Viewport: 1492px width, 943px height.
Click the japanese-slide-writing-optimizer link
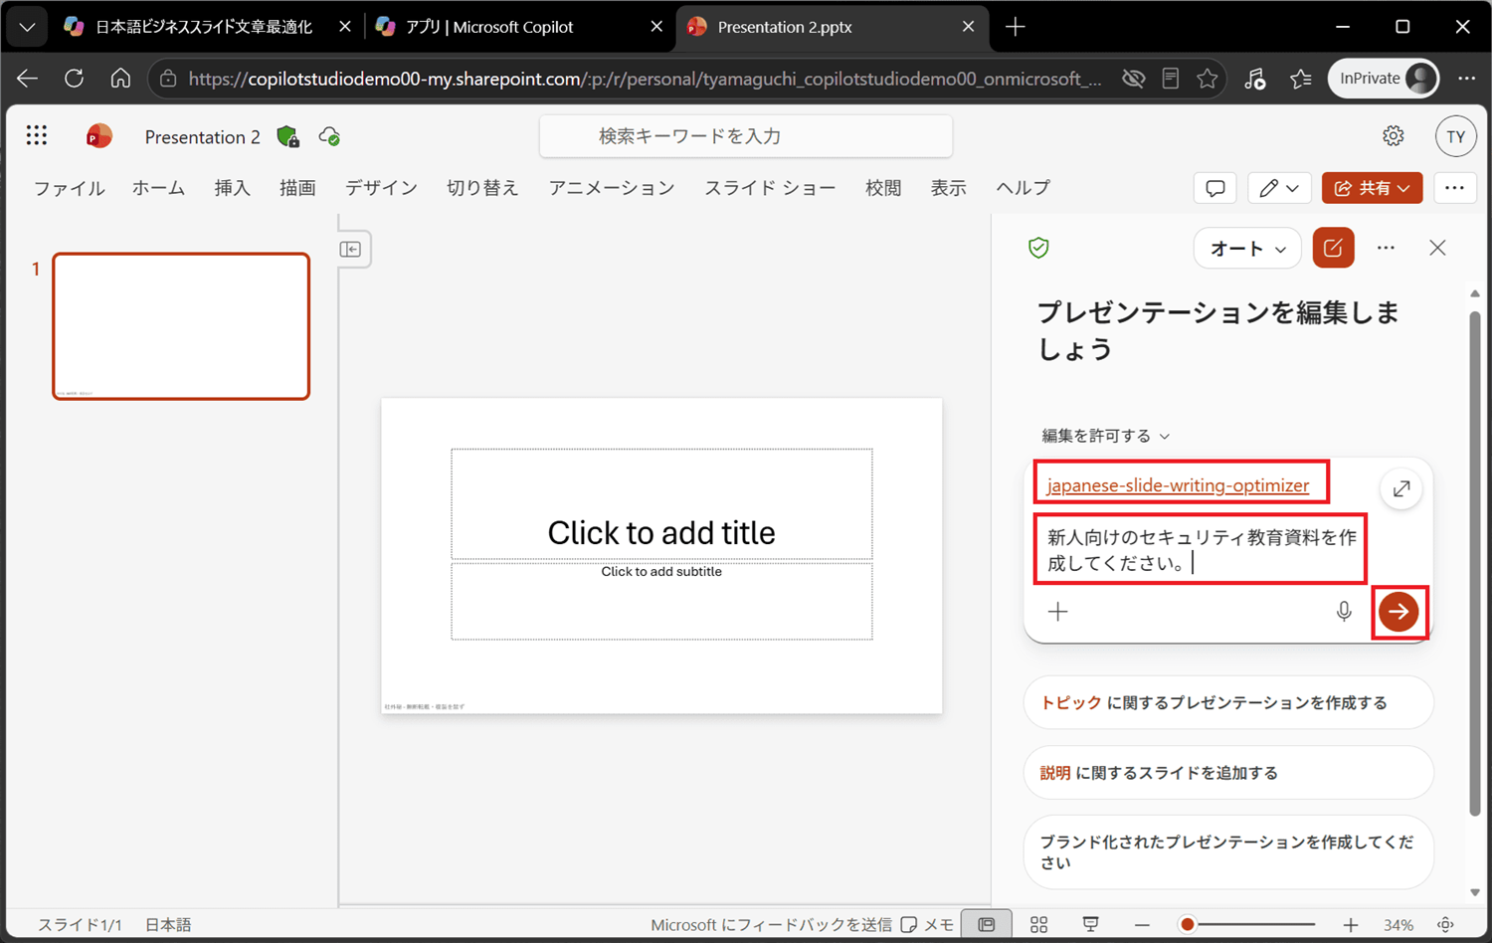1178,485
